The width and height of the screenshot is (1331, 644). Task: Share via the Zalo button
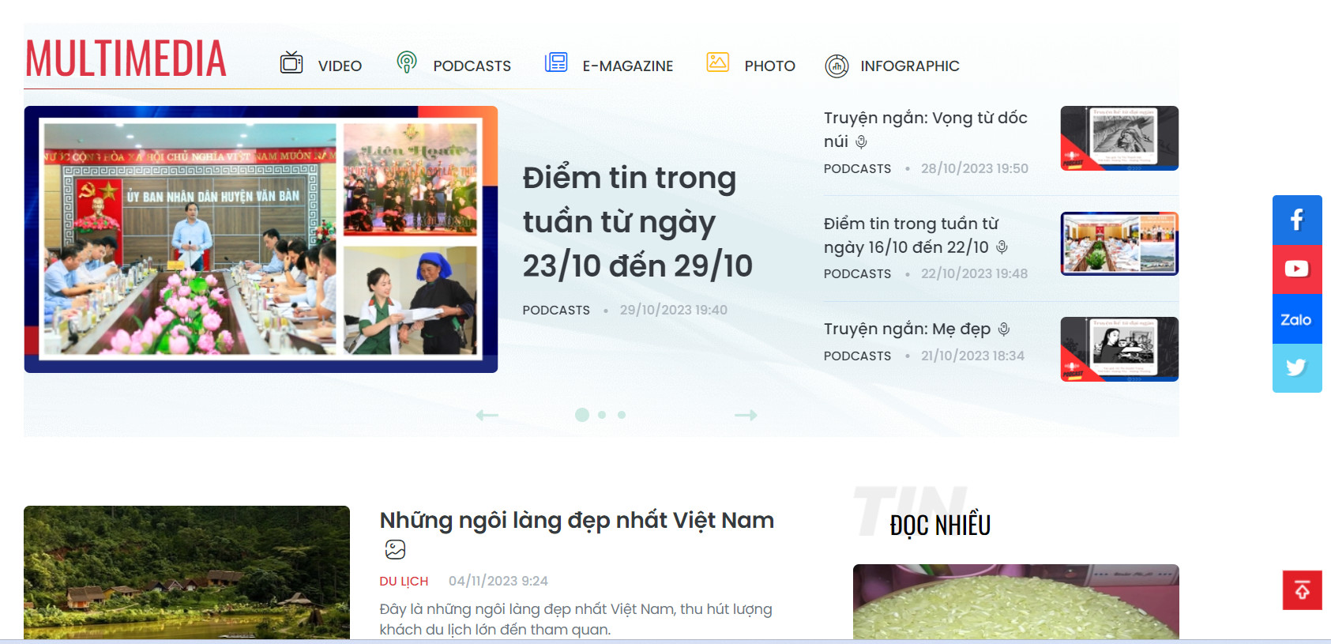pyautogui.click(x=1296, y=319)
